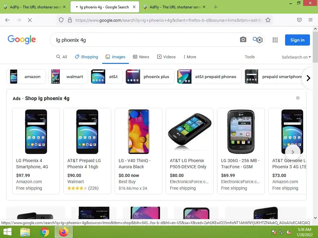Save page to Pocket
Screen dimensions: 318x238
pos(299,20)
